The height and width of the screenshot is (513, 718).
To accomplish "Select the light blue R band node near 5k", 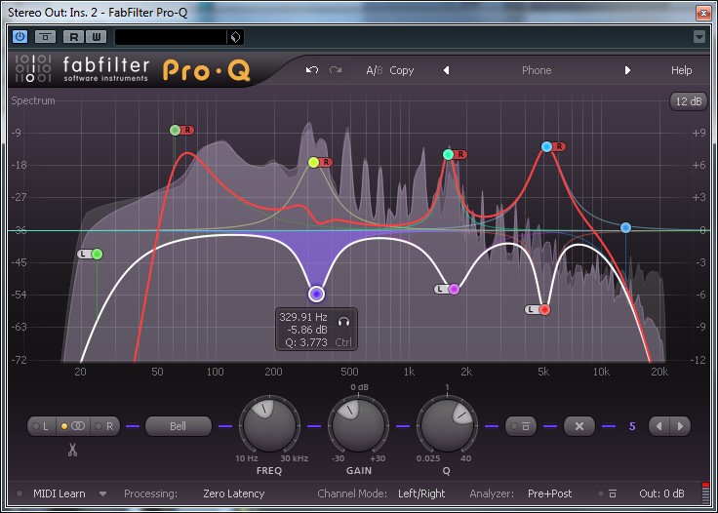I will click(546, 147).
